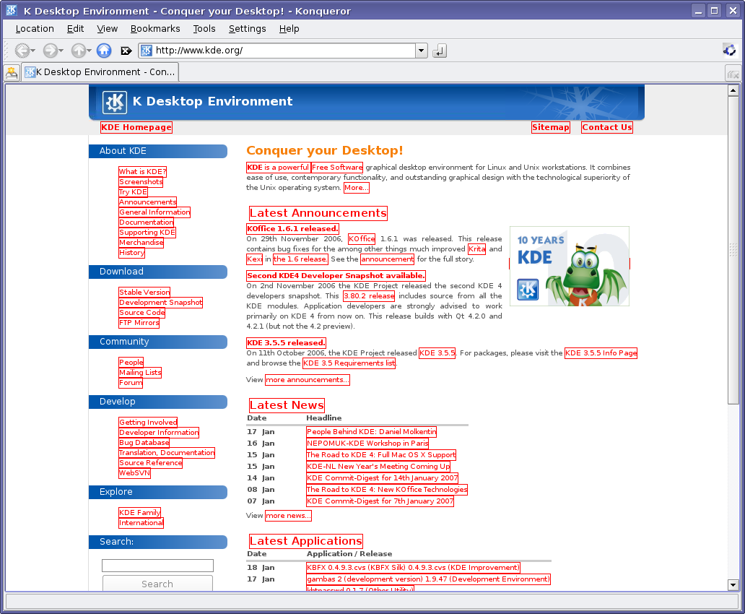Open the Tools menu
The height and width of the screenshot is (614, 745).
pos(204,29)
